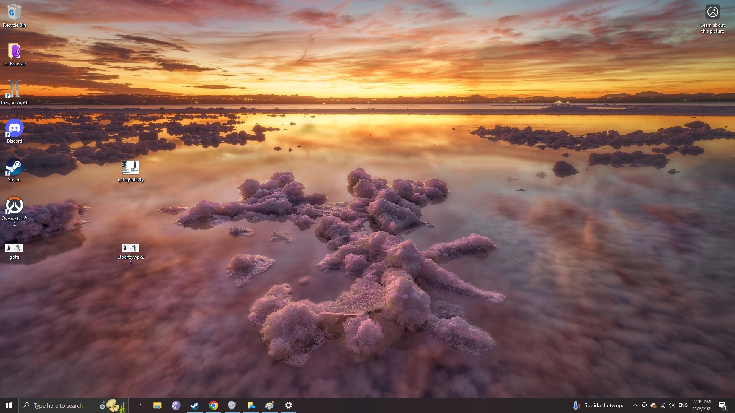Viewport: 735px width, 413px height.
Task: Open Steam from the taskbar
Action: [194, 405]
